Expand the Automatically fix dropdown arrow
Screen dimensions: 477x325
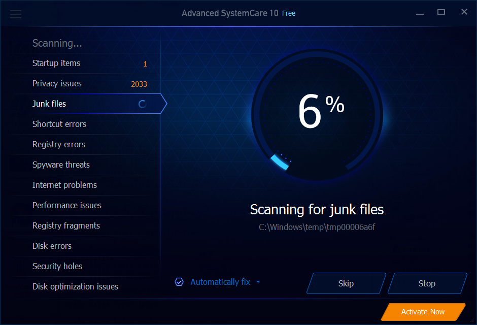258,282
